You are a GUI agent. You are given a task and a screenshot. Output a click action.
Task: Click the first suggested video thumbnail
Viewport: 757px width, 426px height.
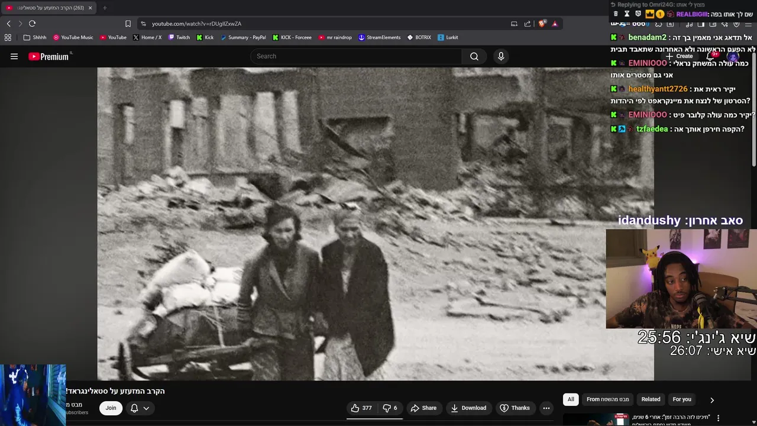(594, 419)
